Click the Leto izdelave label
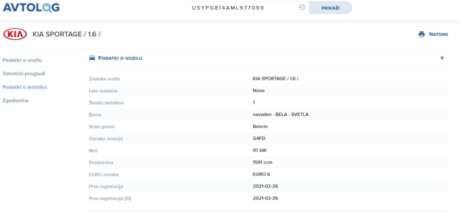Image resolution: width=460 pixels, height=212 pixels. (103, 91)
